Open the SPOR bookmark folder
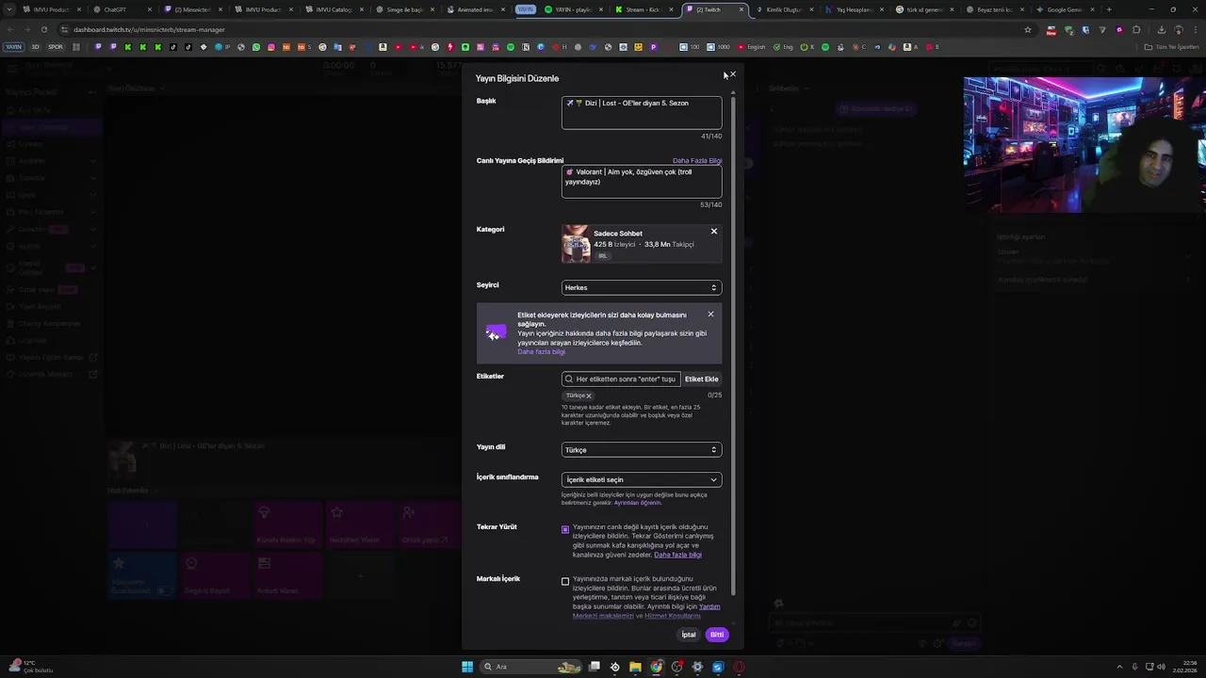This screenshot has width=1206, height=678. pyautogui.click(x=56, y=46)
